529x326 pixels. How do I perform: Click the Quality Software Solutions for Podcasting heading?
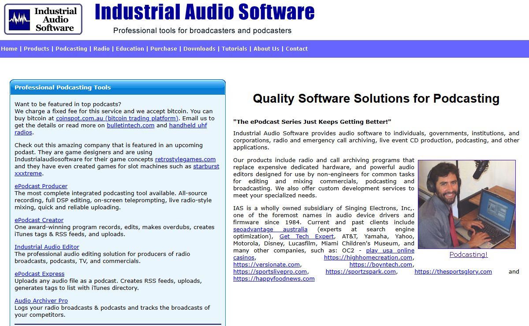(x=376, y=98)
